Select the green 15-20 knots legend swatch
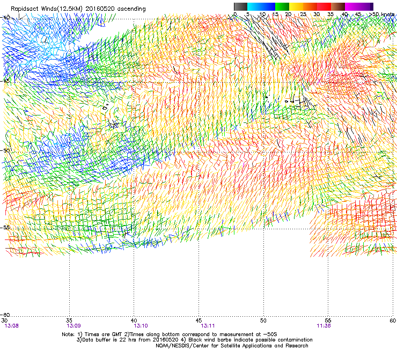Screen dimensions: 397x349 coord(282,6)
